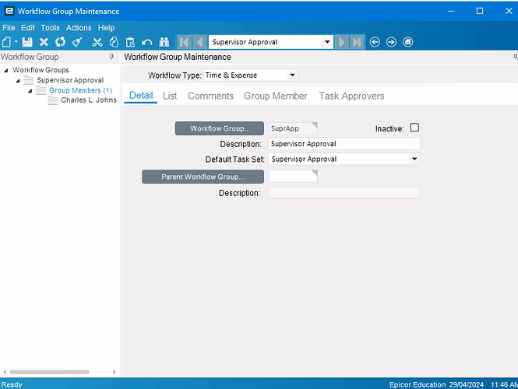Click the Clear broom icon
The height and width of the screenshot is (389, 518).
[x=77, y=42]
